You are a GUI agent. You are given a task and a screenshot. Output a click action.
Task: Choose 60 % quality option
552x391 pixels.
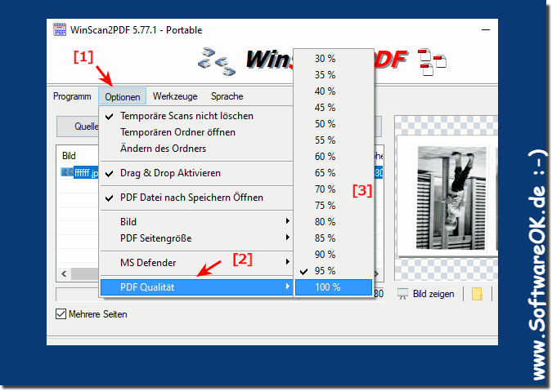tap(334, 157)
